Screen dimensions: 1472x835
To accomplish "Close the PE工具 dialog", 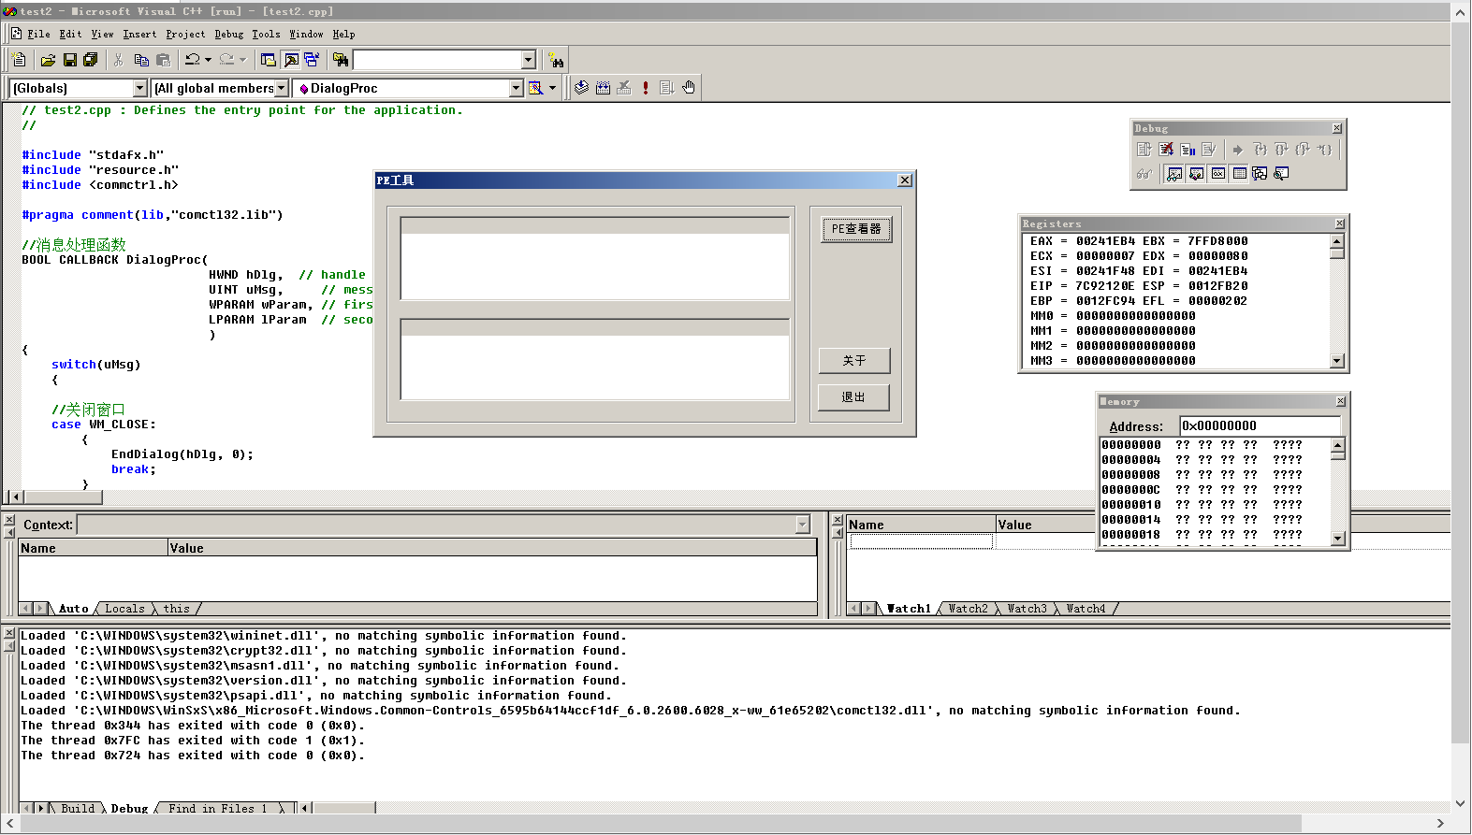I will point(904,180).
